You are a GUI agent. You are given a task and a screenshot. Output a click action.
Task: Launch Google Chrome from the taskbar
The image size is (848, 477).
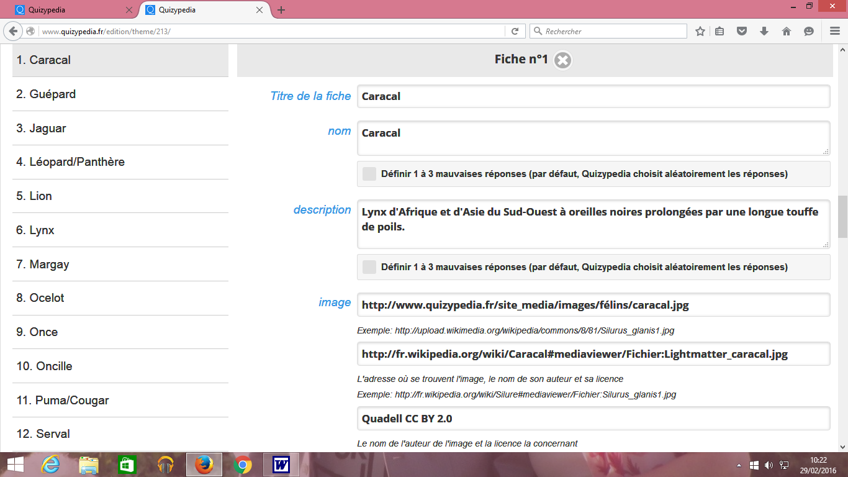click(243, 465)
